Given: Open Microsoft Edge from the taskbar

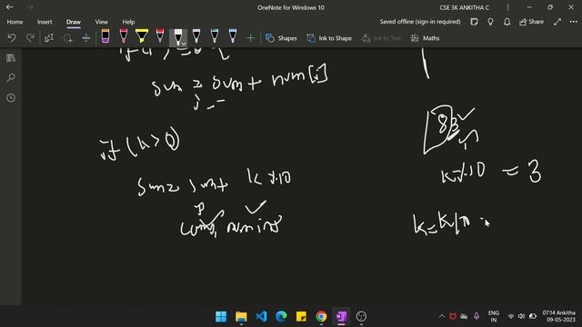Looking at the screenshot, I should point(281,316).
